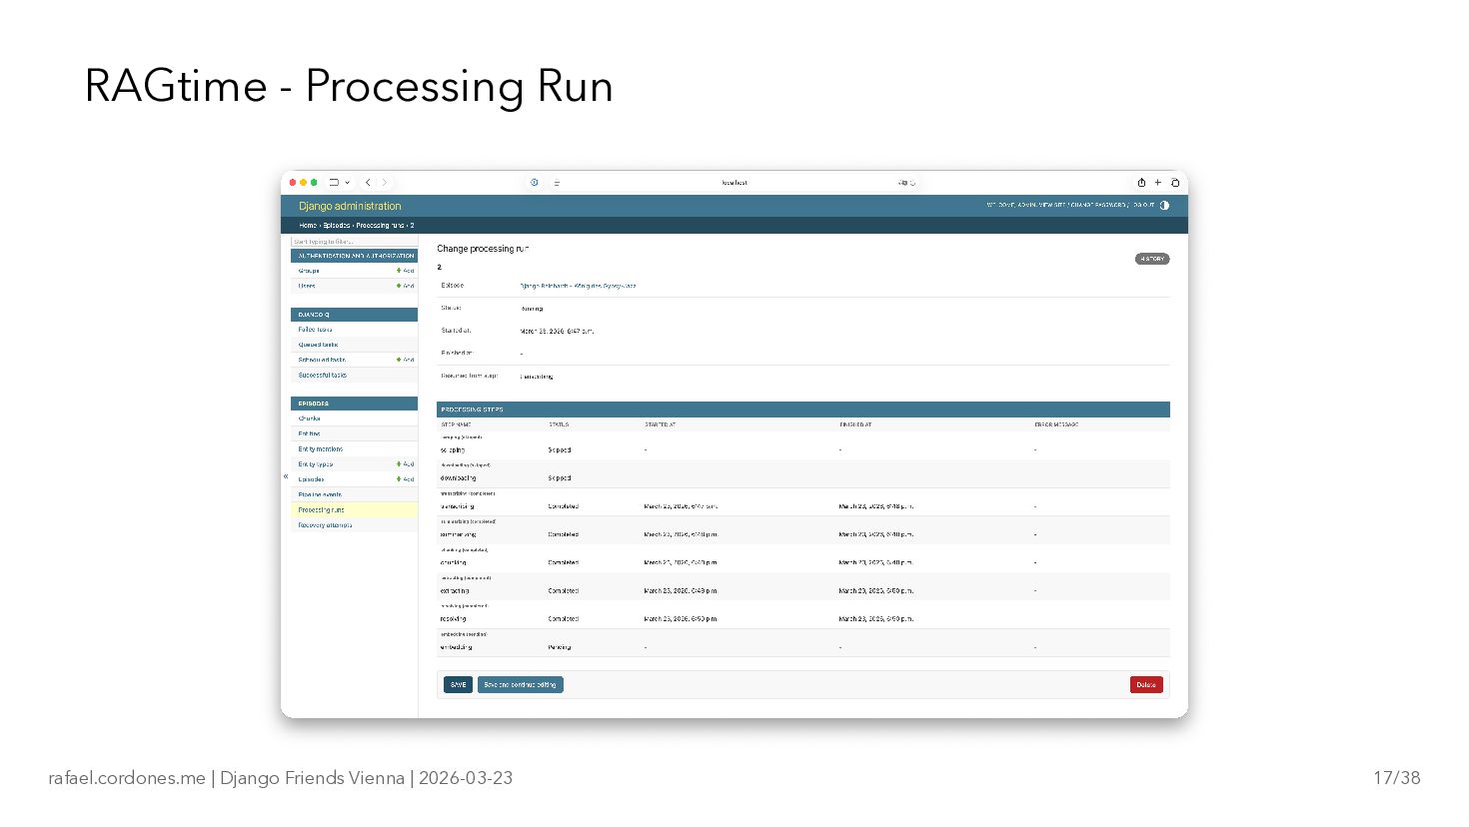Click the Safari forward navigation arrow
The image size is (1469, 827).
(x=385, y=183)
